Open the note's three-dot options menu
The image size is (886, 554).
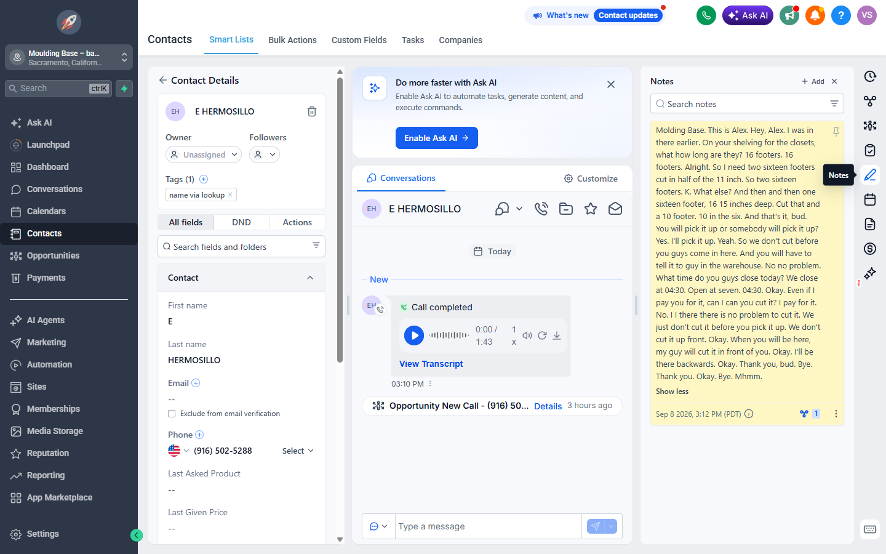(836, 414)
